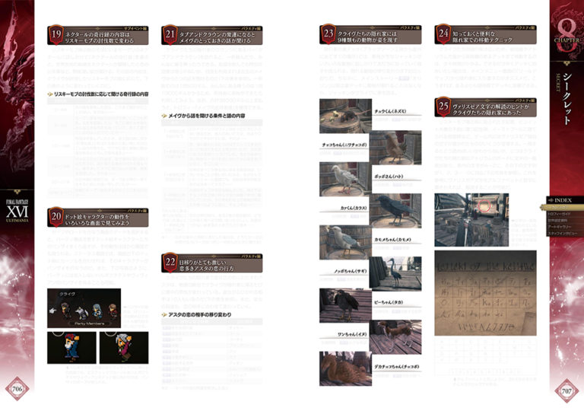Click the section 22 number badge
The height and width of the screenshot is (411, 584).
[x=169, y=263]
